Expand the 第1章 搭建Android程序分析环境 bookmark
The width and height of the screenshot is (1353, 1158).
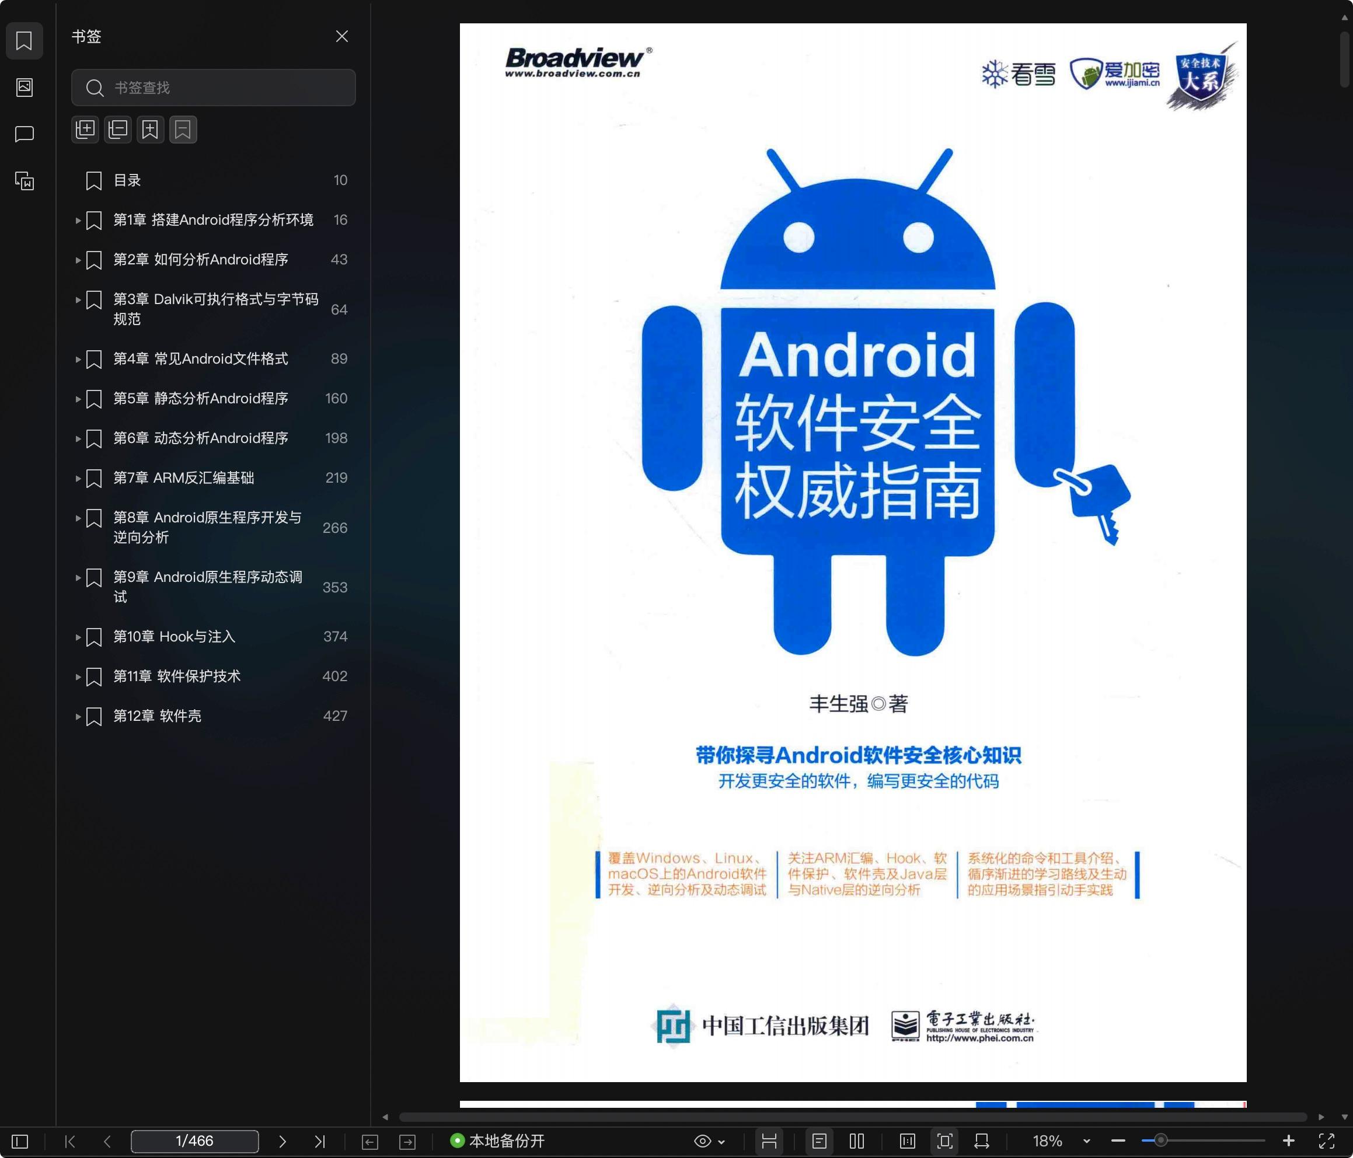click(x=78, y=221)
